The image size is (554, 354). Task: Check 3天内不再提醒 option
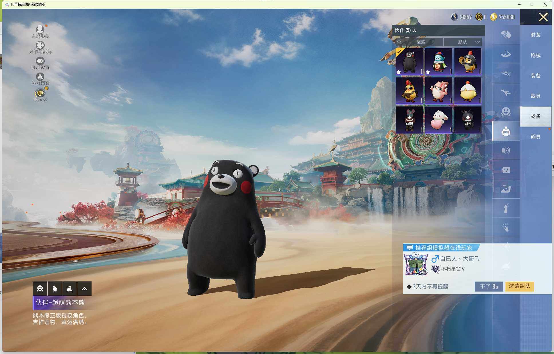click(428, 287)
